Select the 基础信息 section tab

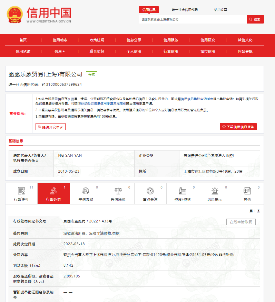(x=16, y=141)
